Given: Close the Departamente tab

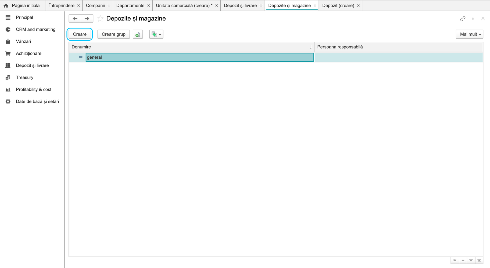Looking at the screenshot, I should pos(149,6).
